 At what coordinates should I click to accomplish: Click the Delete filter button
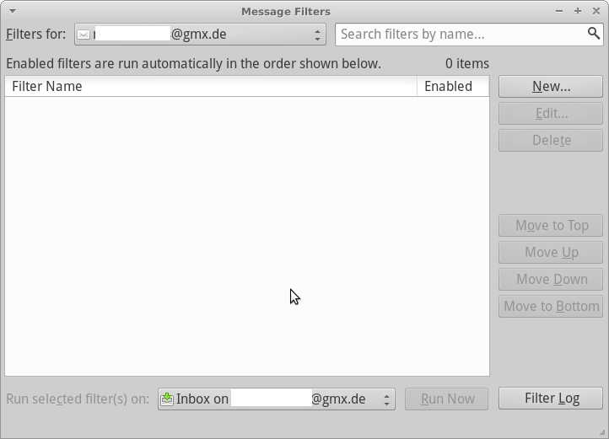[551, 140]
